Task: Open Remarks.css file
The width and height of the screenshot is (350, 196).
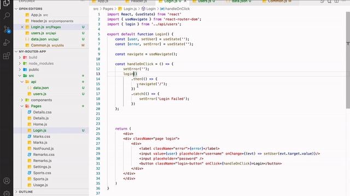Action: pyautogui.click(x=51, y=155)
